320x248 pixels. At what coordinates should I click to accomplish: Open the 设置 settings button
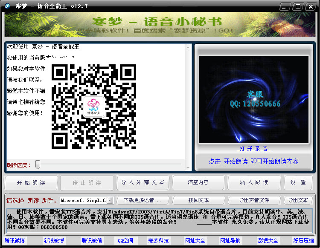298,182
